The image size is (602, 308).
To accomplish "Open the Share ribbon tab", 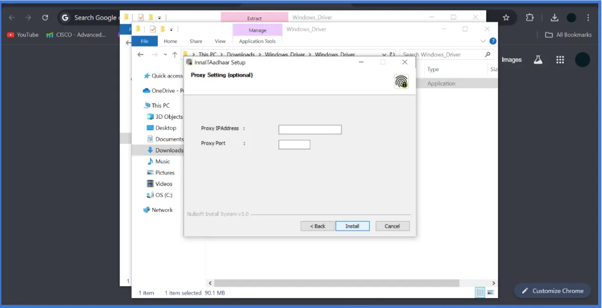I will click(196, 41).
